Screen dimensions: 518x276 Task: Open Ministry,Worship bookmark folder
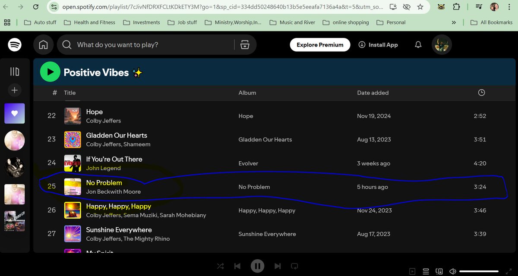pyautogui.click(x=233, y=22)
